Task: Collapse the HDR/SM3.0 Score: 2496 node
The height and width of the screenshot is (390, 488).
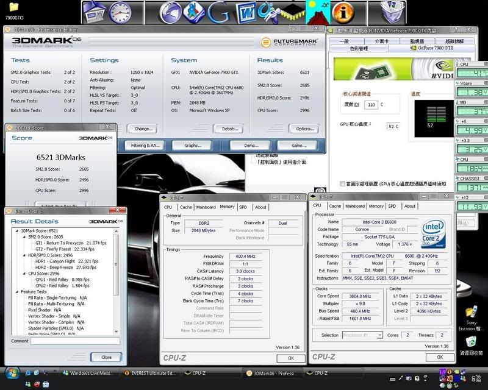Action: click(24, 255)
